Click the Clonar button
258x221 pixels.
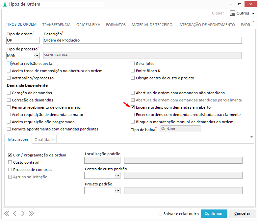pyautogui.click(x=218, y=13)
